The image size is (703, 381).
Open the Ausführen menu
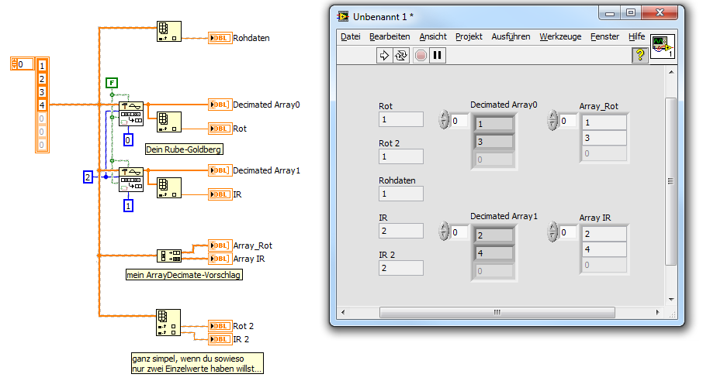pyautogui.click(x=511, y=36)
